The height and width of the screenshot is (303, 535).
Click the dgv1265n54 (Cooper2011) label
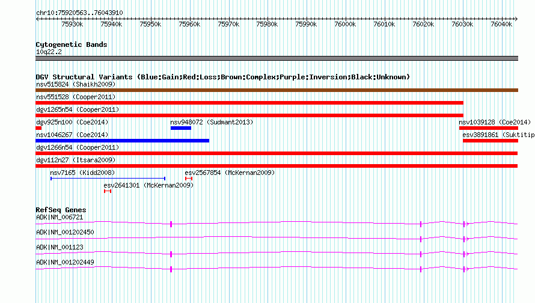(78, 109)
